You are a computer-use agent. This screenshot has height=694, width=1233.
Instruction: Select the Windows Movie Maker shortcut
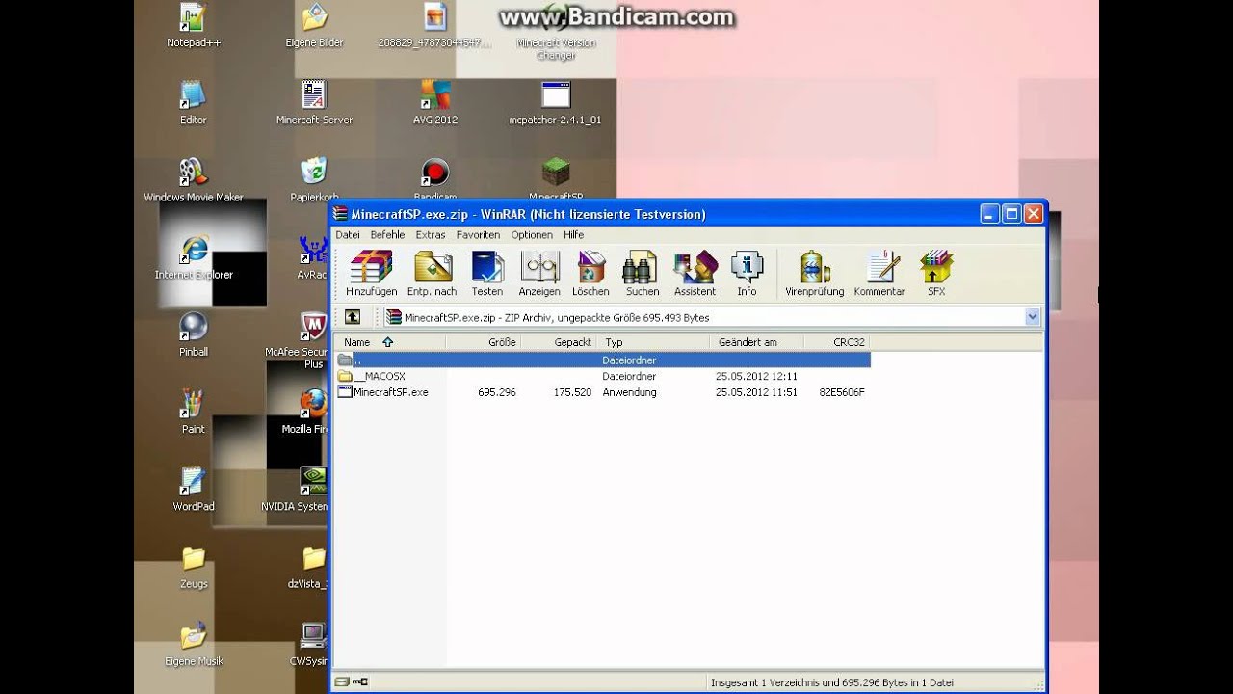point(193,180)
